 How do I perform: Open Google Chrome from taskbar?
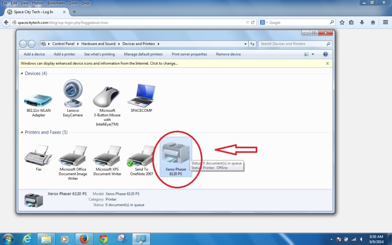(x=103, y=239)
